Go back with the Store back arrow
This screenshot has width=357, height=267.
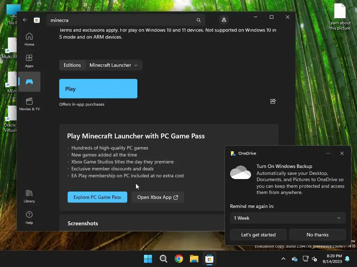click(x=25, y=20)
